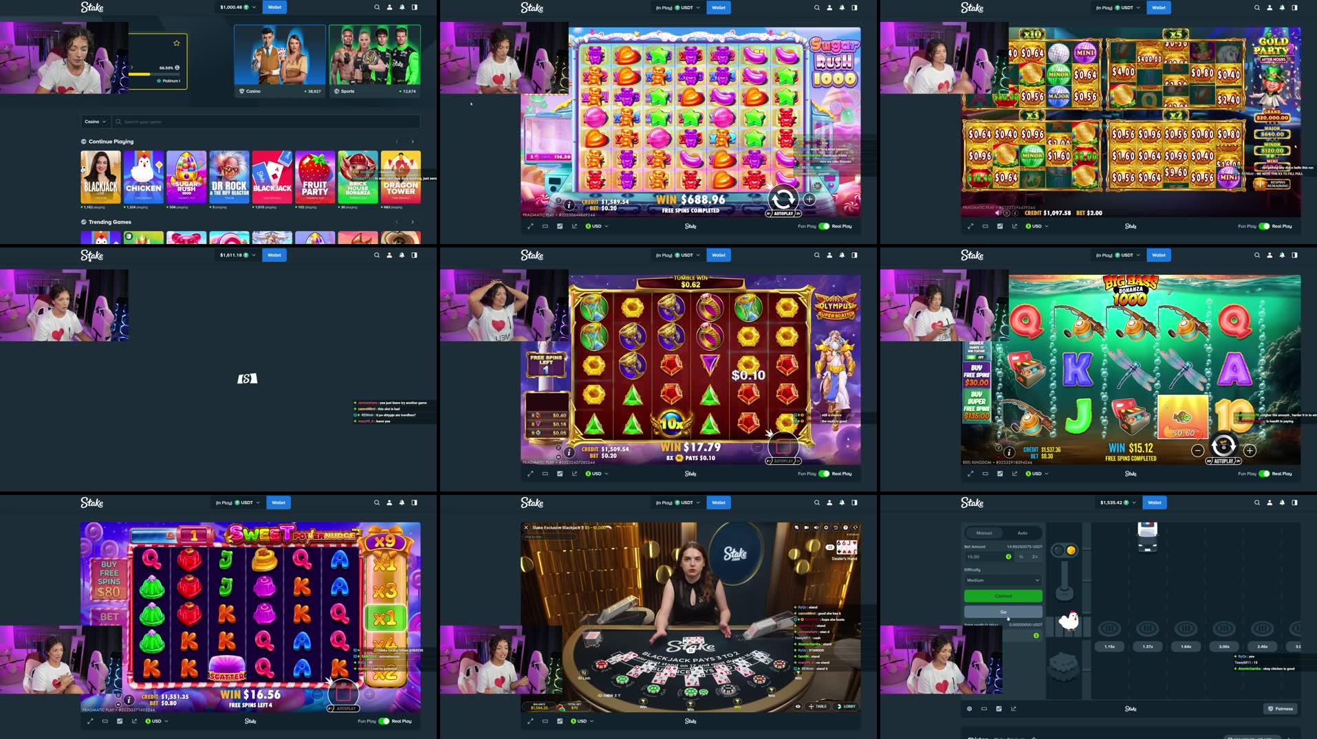The image size is (1317, 739).
Task: Click the Lobby icon on blackjack table
Action: tap(846, 706)
